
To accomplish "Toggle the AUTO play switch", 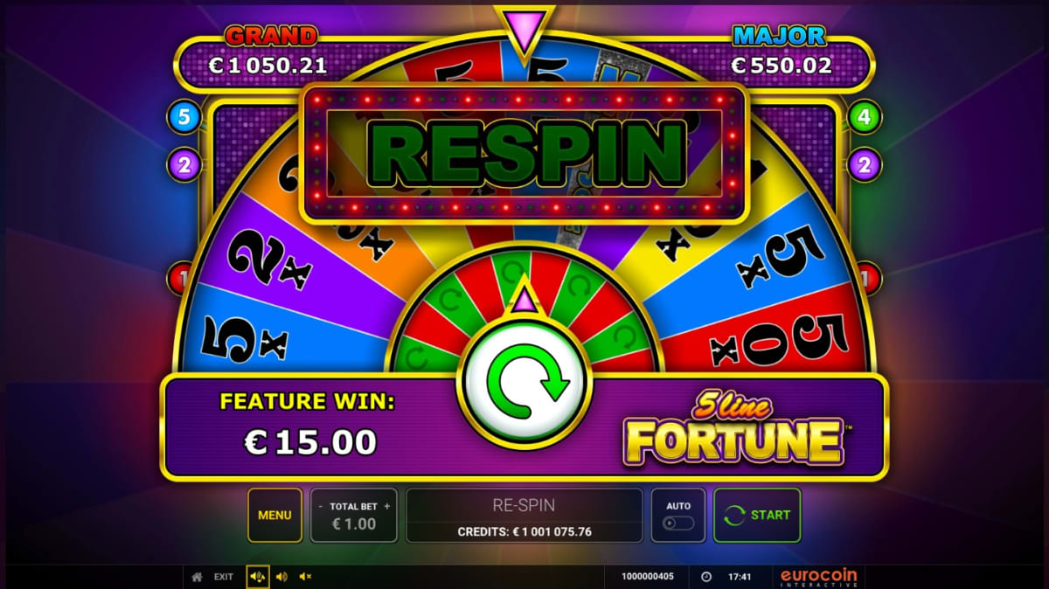I will 678,523.
